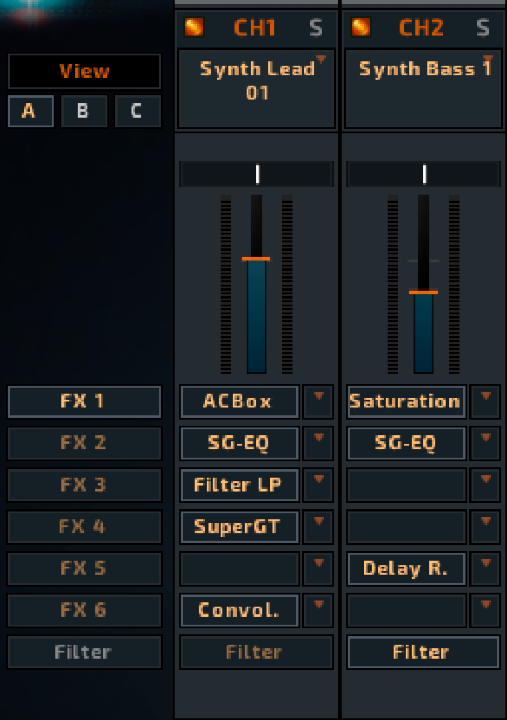Open dropdown arrow beside Saturation effect
Viewport: 507px width, 720px height.
(486, 401)
